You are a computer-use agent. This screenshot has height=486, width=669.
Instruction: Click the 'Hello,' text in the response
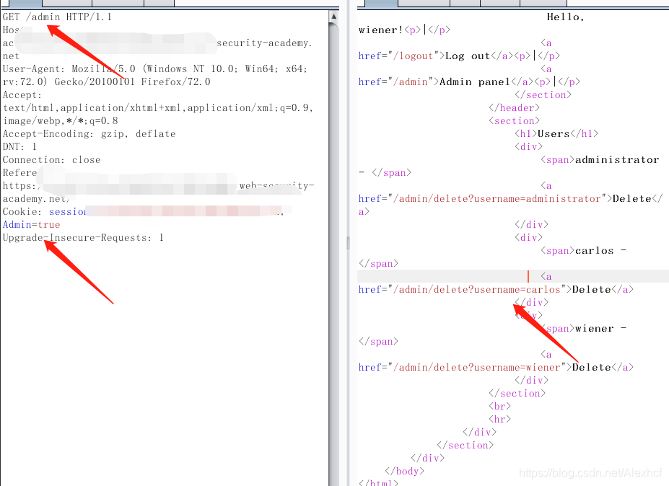point(565,17)
